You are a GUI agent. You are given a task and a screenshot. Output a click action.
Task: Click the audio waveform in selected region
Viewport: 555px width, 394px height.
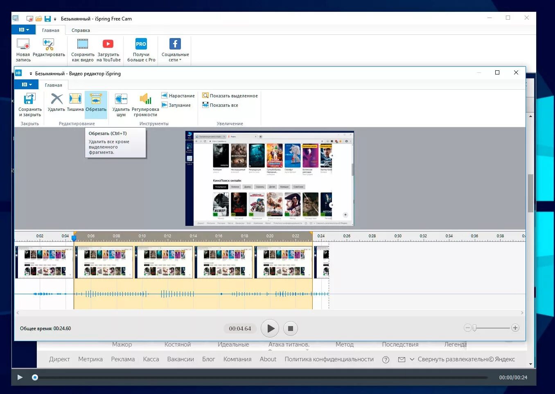193,294
